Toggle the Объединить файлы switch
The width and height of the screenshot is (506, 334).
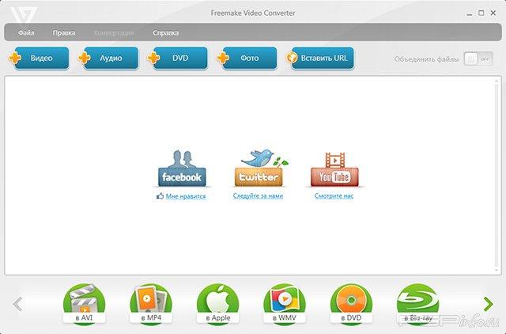coord(472,59)
